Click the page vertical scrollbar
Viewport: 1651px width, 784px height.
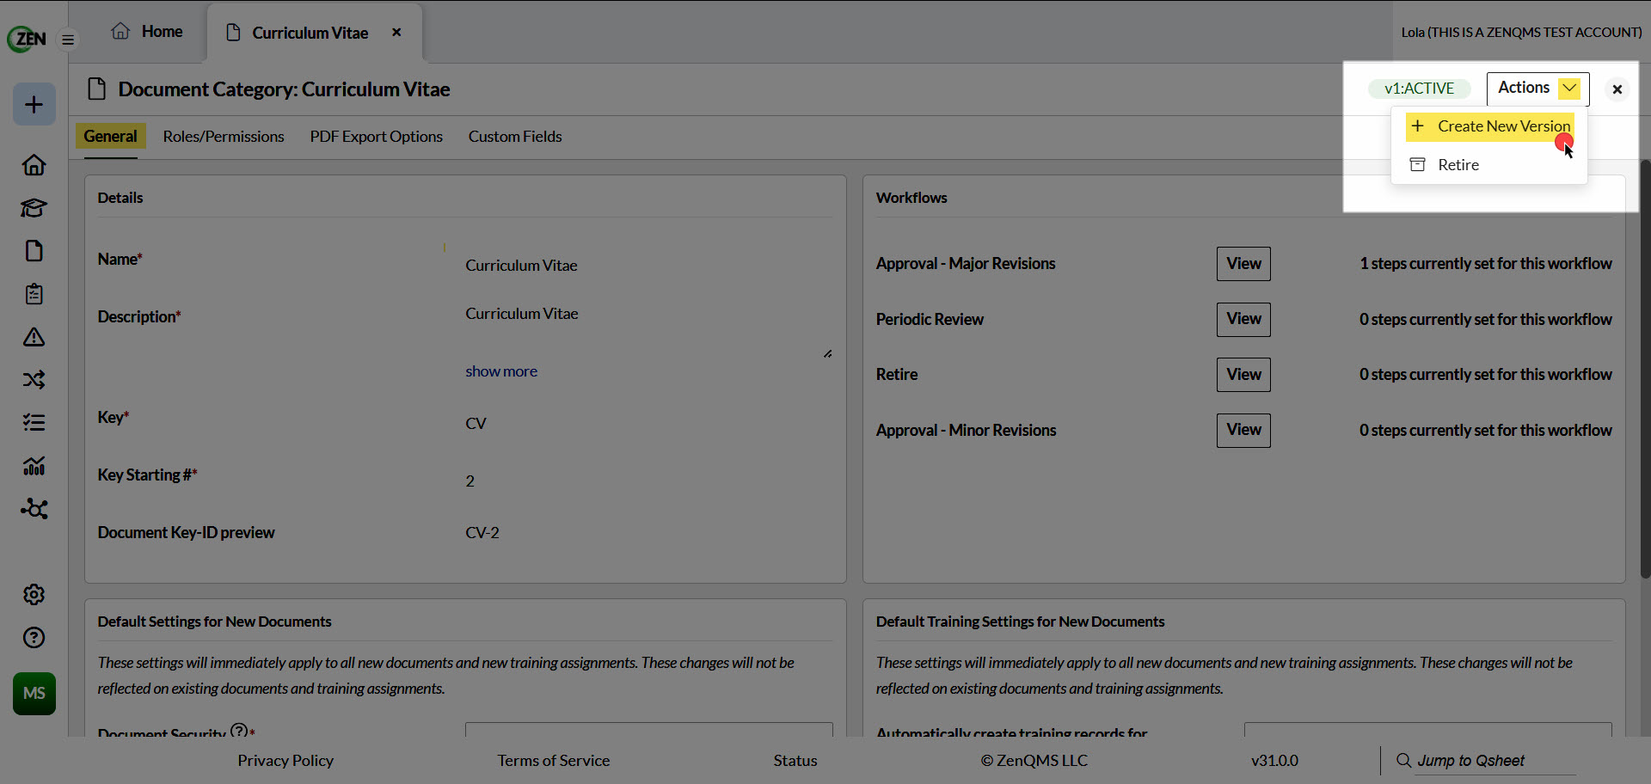pyautogui.click(x=1645, y=370)
